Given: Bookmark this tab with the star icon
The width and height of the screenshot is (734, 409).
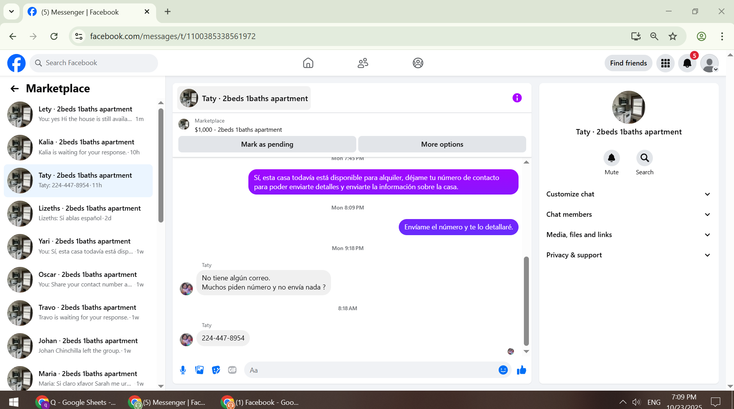Looking at the screenshot, I should pyautogui.click(x=673, y=36).
